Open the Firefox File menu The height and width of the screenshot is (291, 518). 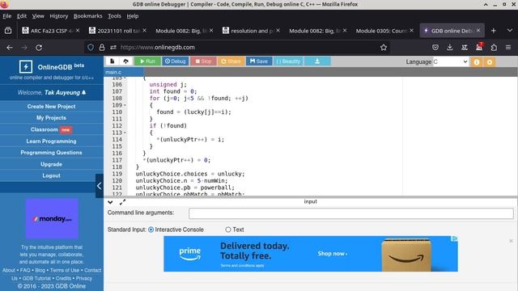click(x=7, y=16)
